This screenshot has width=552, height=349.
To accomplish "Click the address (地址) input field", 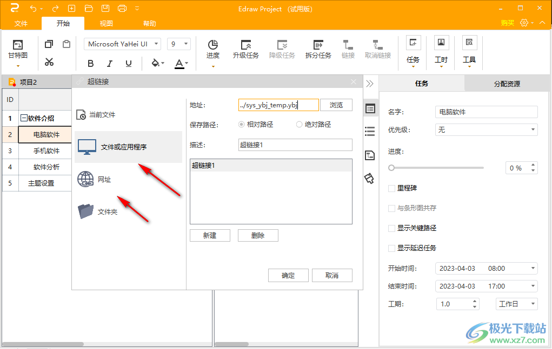I will click(278, 105).
